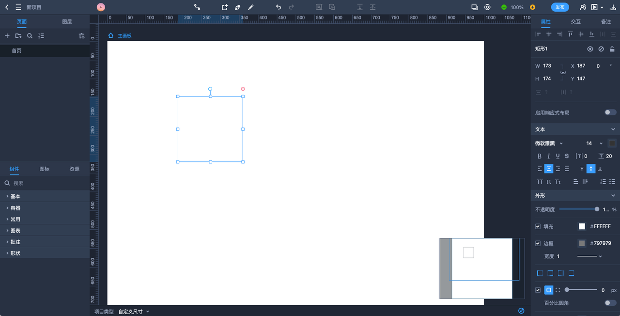Select the Pen drawing tool in toolbar
This screenshot has width=620, height=316.
[237, 7]
